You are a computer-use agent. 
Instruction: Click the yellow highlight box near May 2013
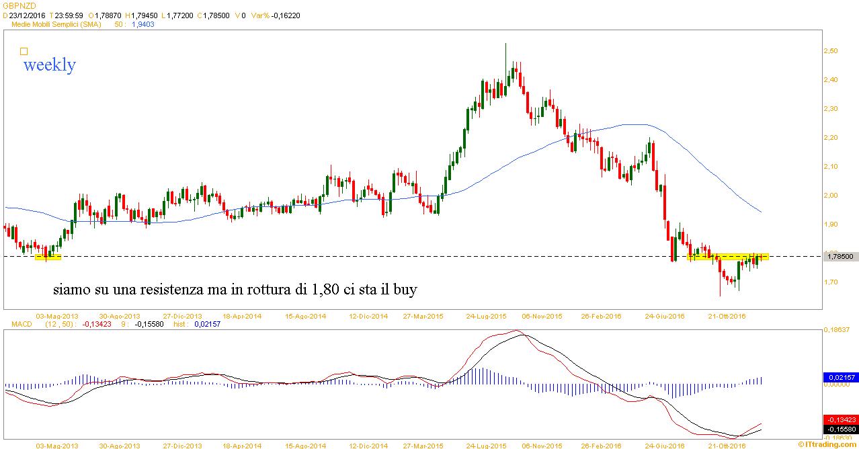[x=48, y=256]
